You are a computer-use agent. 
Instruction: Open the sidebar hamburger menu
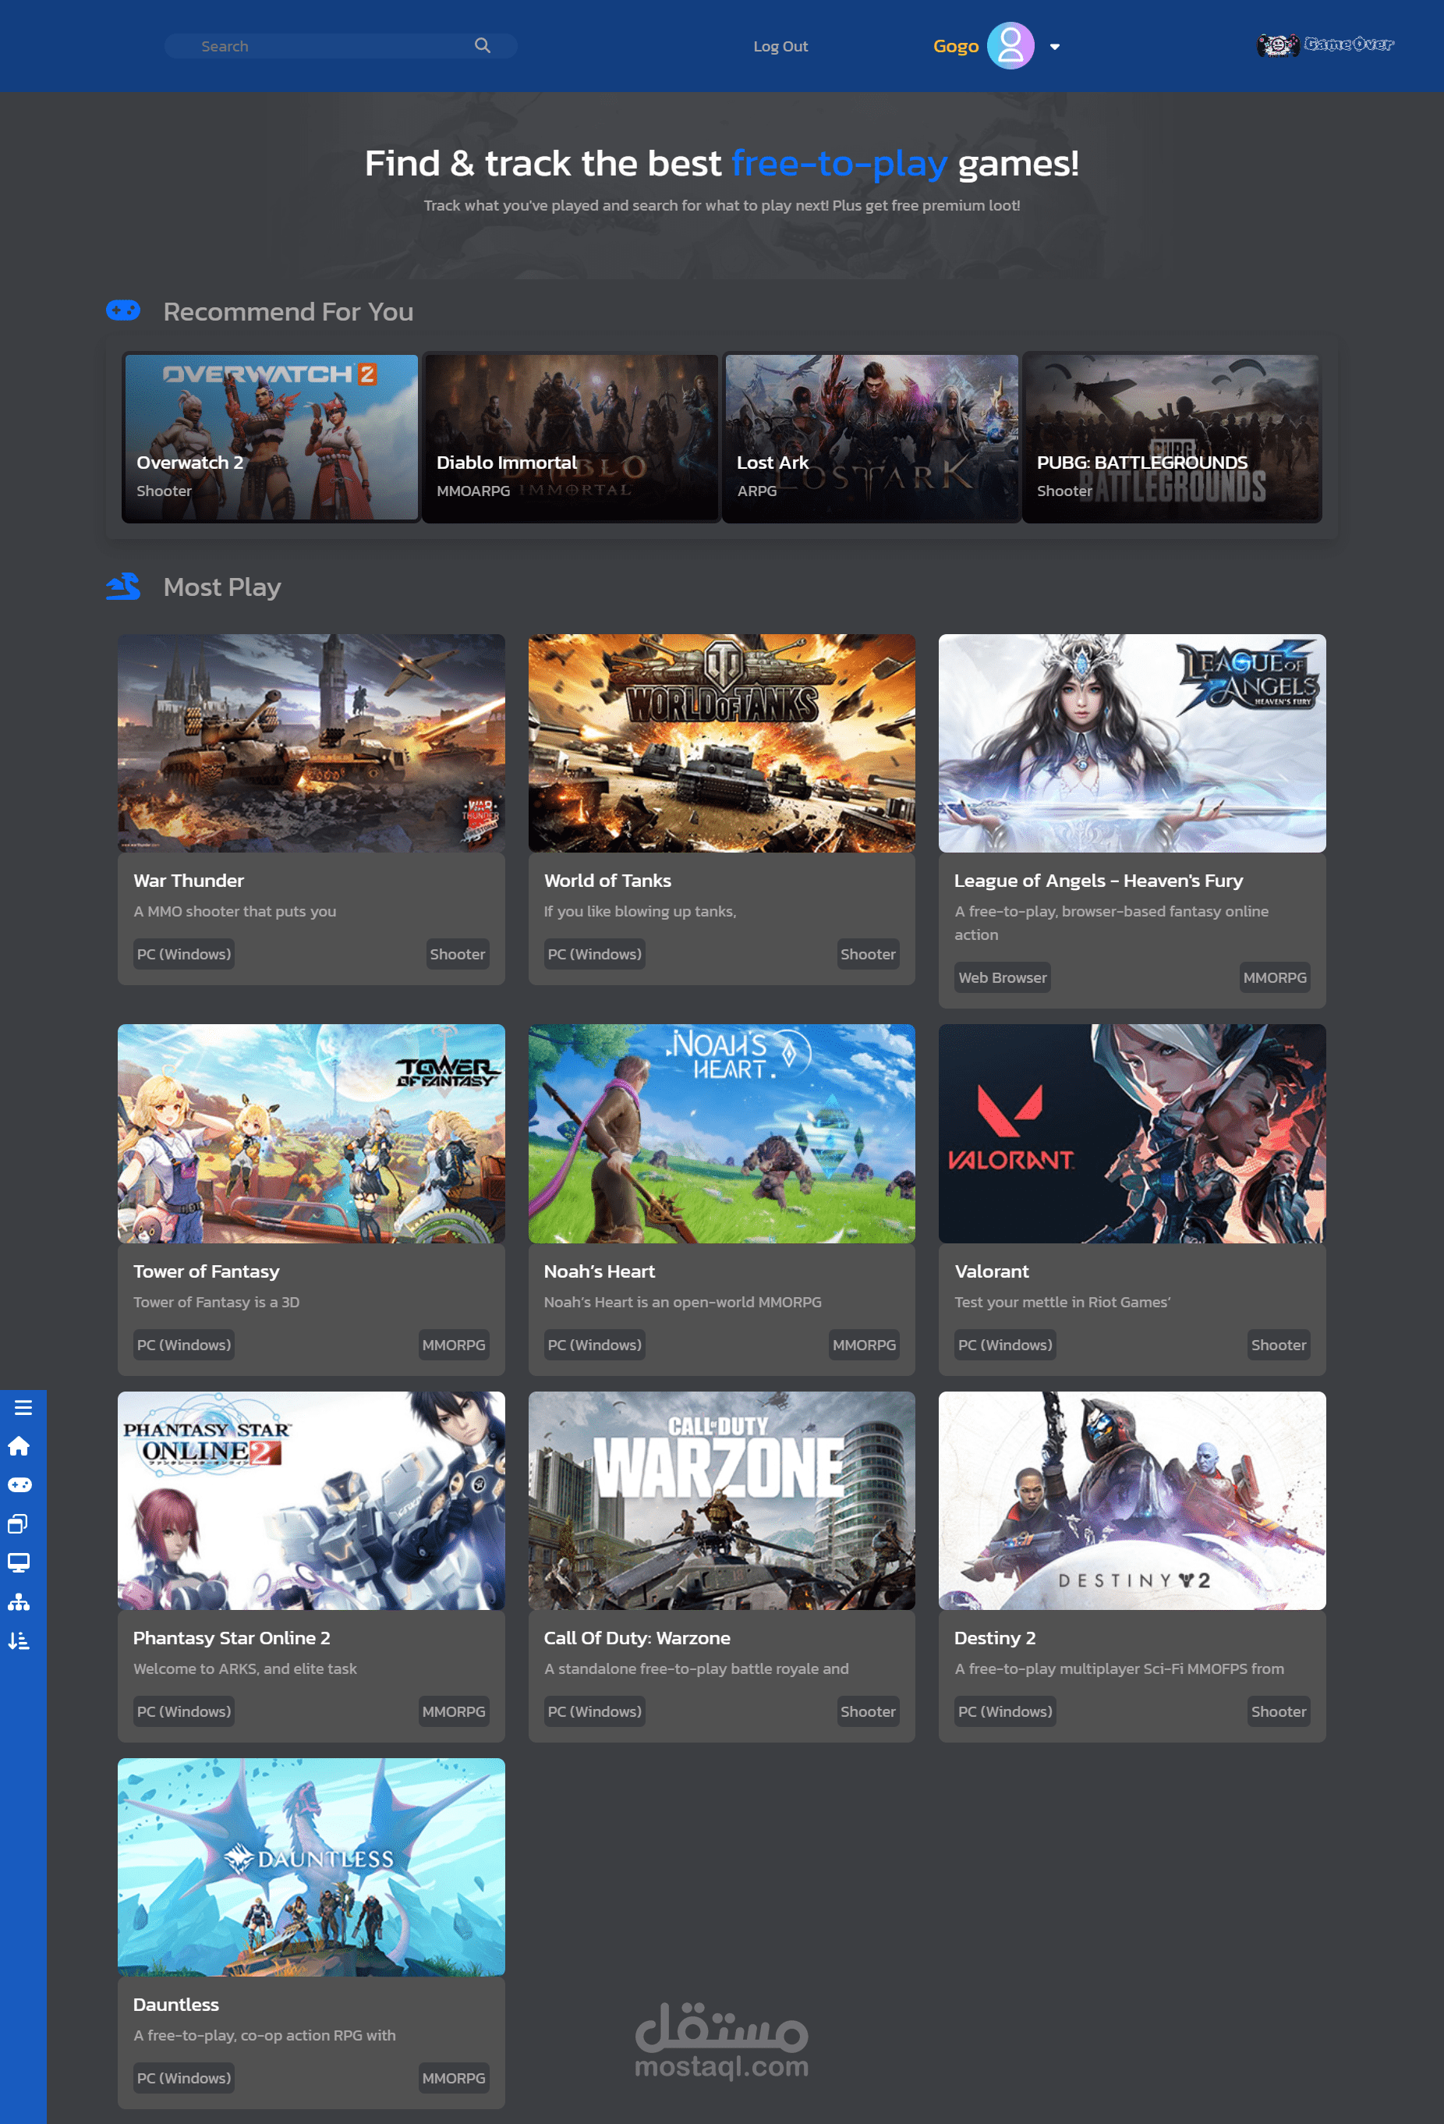23,1407
